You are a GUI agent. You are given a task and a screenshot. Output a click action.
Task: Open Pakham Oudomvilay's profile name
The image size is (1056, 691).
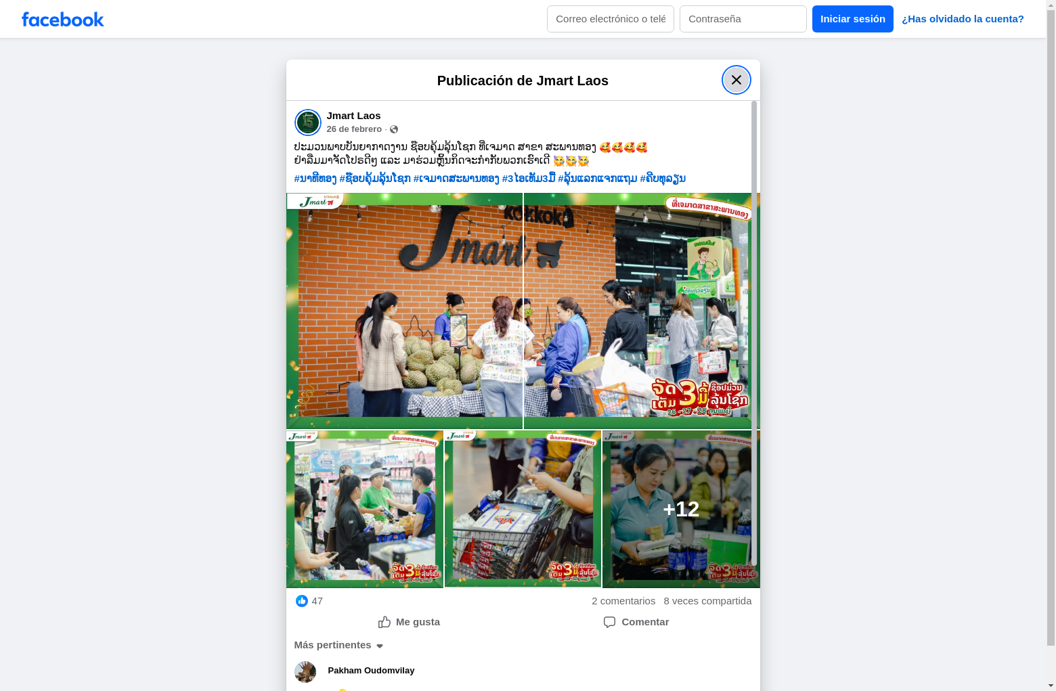371,671
